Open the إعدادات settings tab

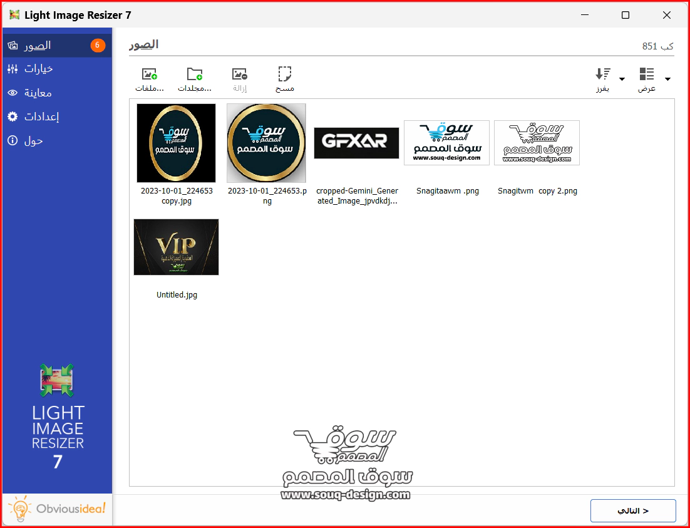point(57,116)
